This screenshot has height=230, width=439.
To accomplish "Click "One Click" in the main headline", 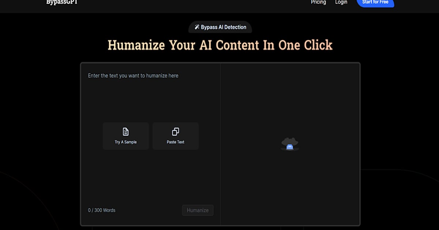I will click(305, 45).
